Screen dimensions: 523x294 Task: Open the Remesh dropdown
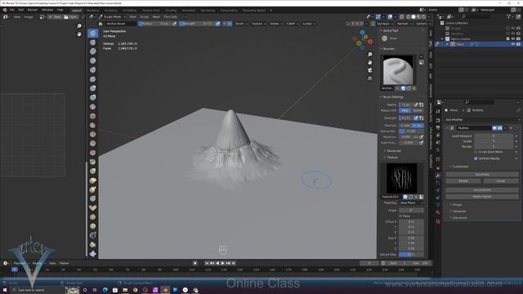click(x=404, y=24)
